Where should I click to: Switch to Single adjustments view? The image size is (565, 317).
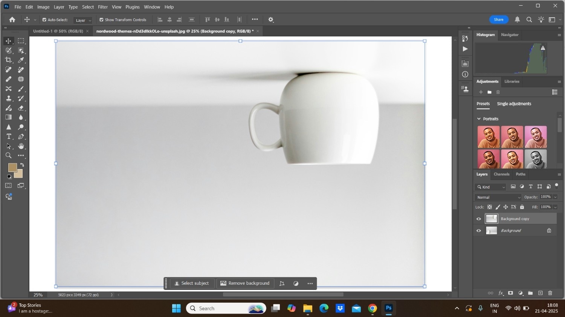coord(514,104)
